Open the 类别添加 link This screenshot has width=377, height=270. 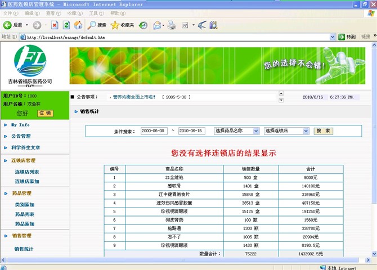pos(25,205)
